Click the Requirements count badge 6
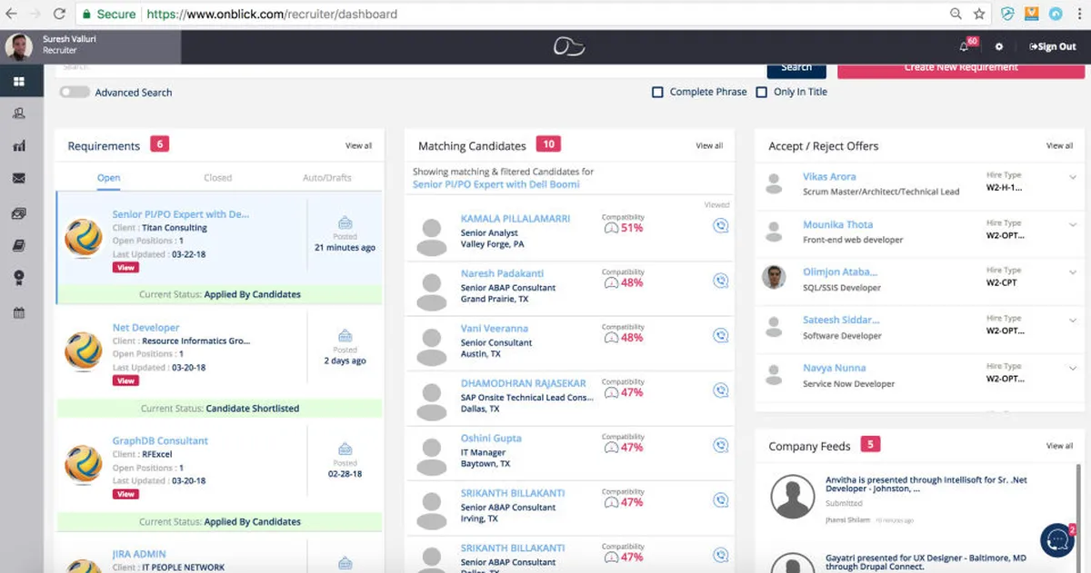 click(x=159, y=144)
